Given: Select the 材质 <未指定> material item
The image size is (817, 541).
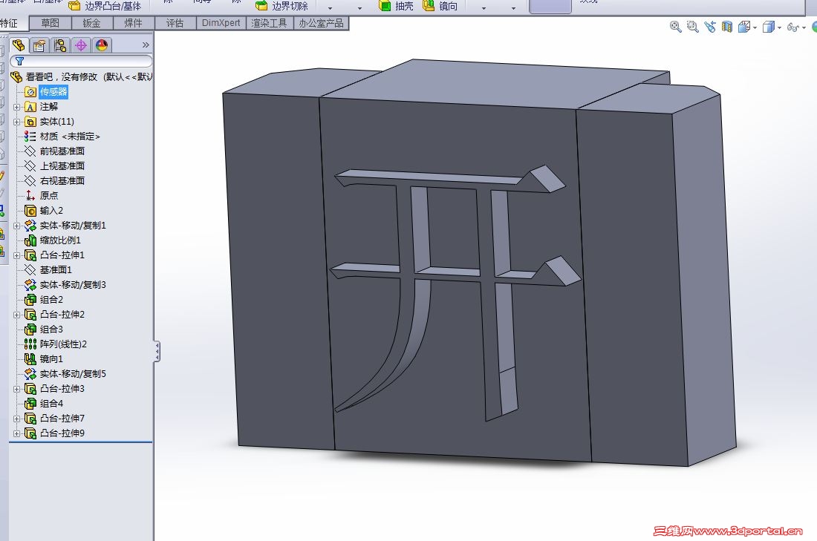Looking at the screenshot, I should (62, 137).
